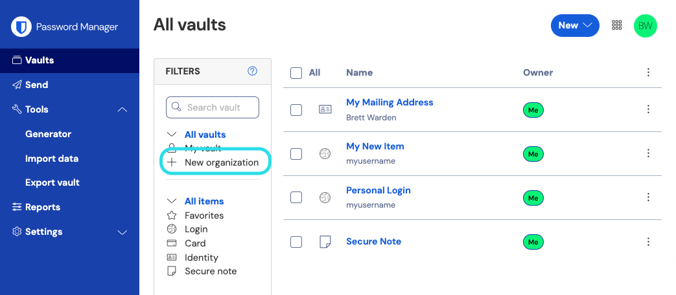This screenshot has height=295, width=676.
Task: Tick the checkbox for My New Item
Action: coord(296,154)
